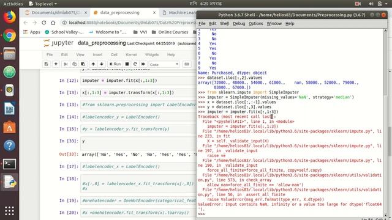Show Applications grid in the dock
Screen dimensions: 392x220
point(10,211)
